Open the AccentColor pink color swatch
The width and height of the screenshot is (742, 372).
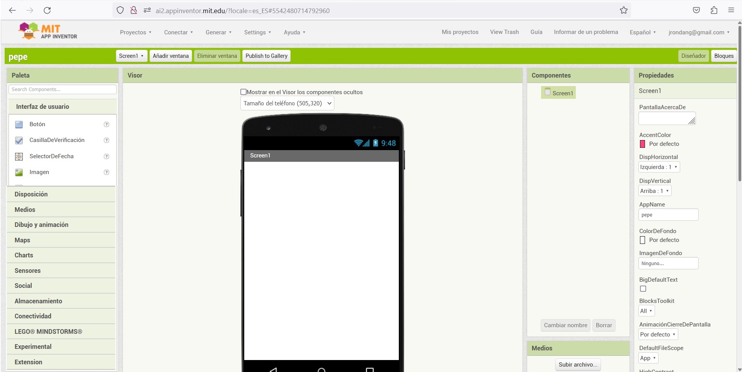[x=643, y=144]
